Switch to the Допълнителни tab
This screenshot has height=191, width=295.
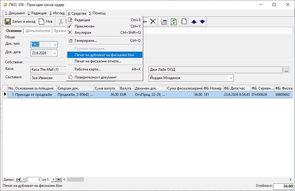(x=38, y=31)
